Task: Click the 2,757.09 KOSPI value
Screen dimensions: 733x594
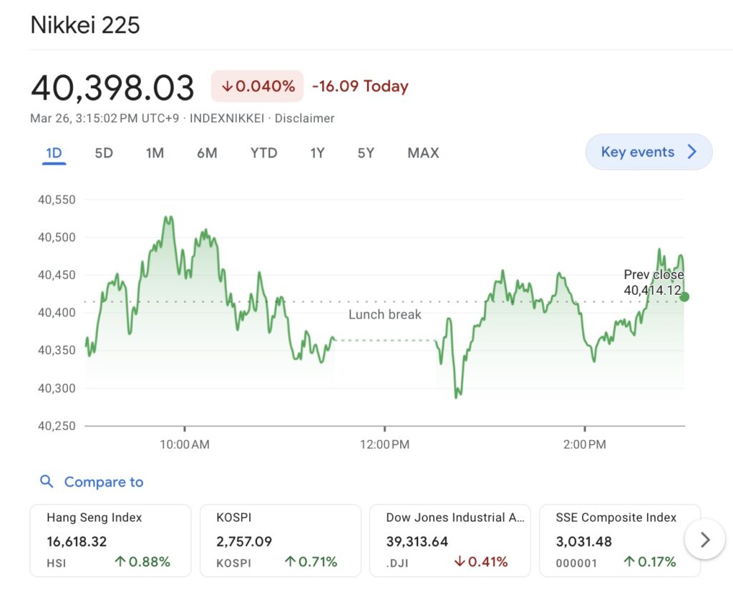Action: tap(244, 541)
